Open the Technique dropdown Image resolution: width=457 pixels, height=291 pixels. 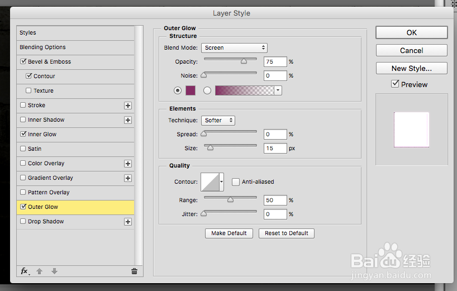pos(218,120)
